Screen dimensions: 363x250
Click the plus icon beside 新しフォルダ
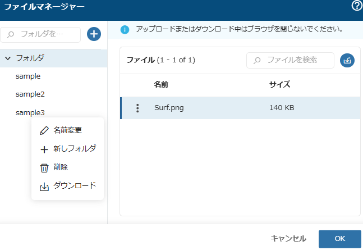click(x=44, y=149)
